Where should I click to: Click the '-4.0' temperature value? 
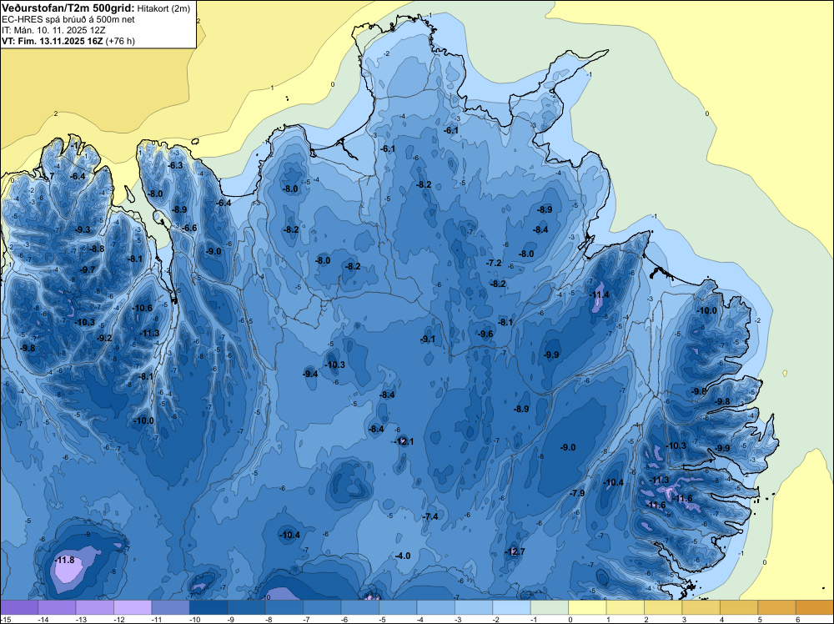(403, 556)
